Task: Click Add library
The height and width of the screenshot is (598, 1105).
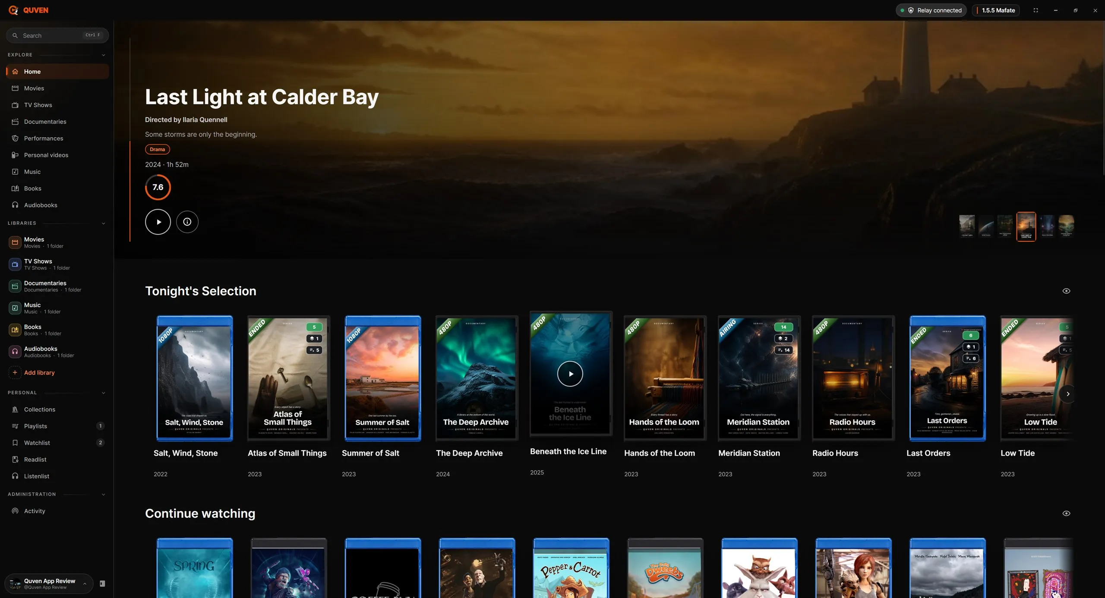Action: coord(57,373)
